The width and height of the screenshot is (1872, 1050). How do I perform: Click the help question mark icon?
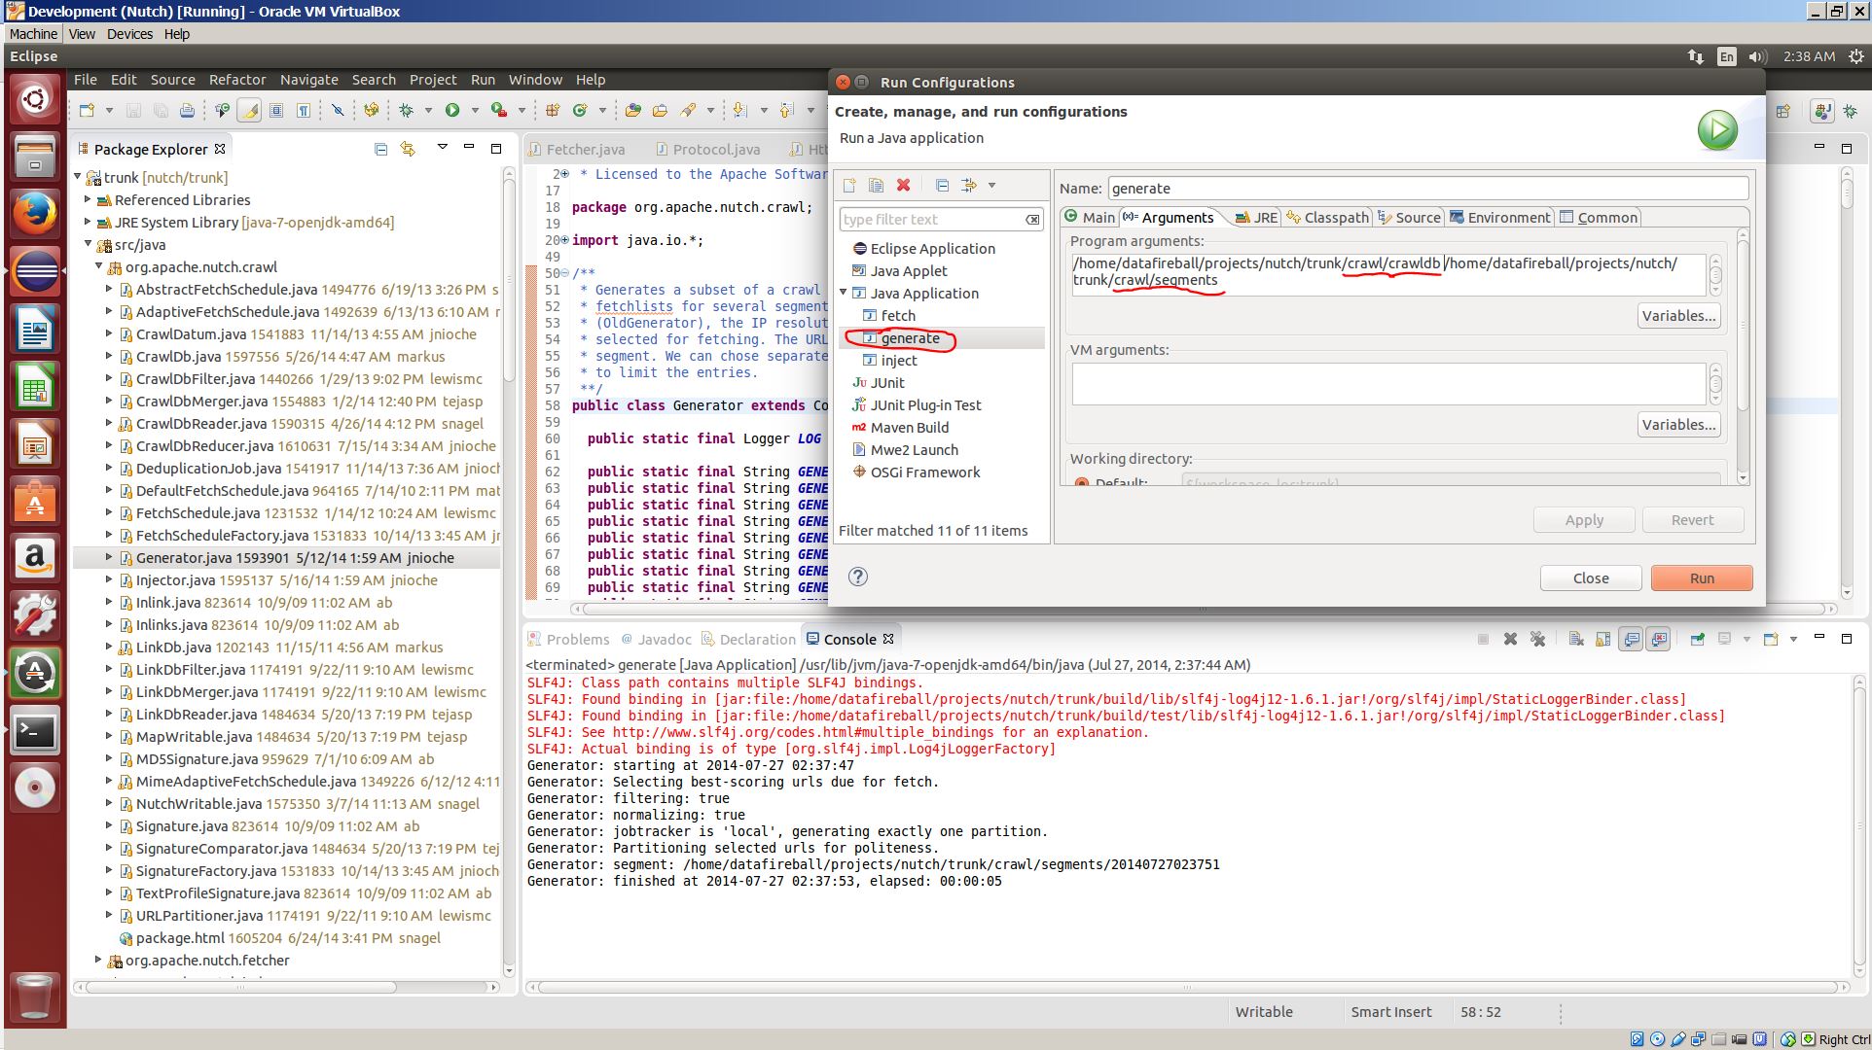tap(857, 577)
